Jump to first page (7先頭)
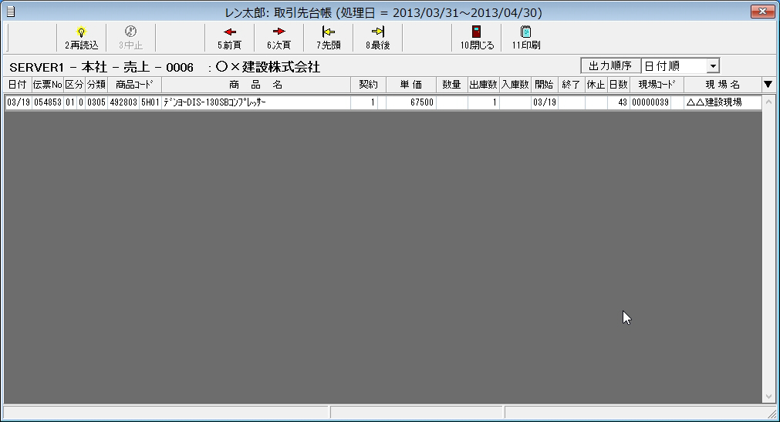 (328, 32)
